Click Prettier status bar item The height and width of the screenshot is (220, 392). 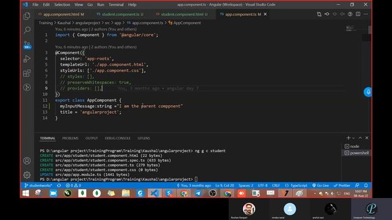[x=342, y=185]
